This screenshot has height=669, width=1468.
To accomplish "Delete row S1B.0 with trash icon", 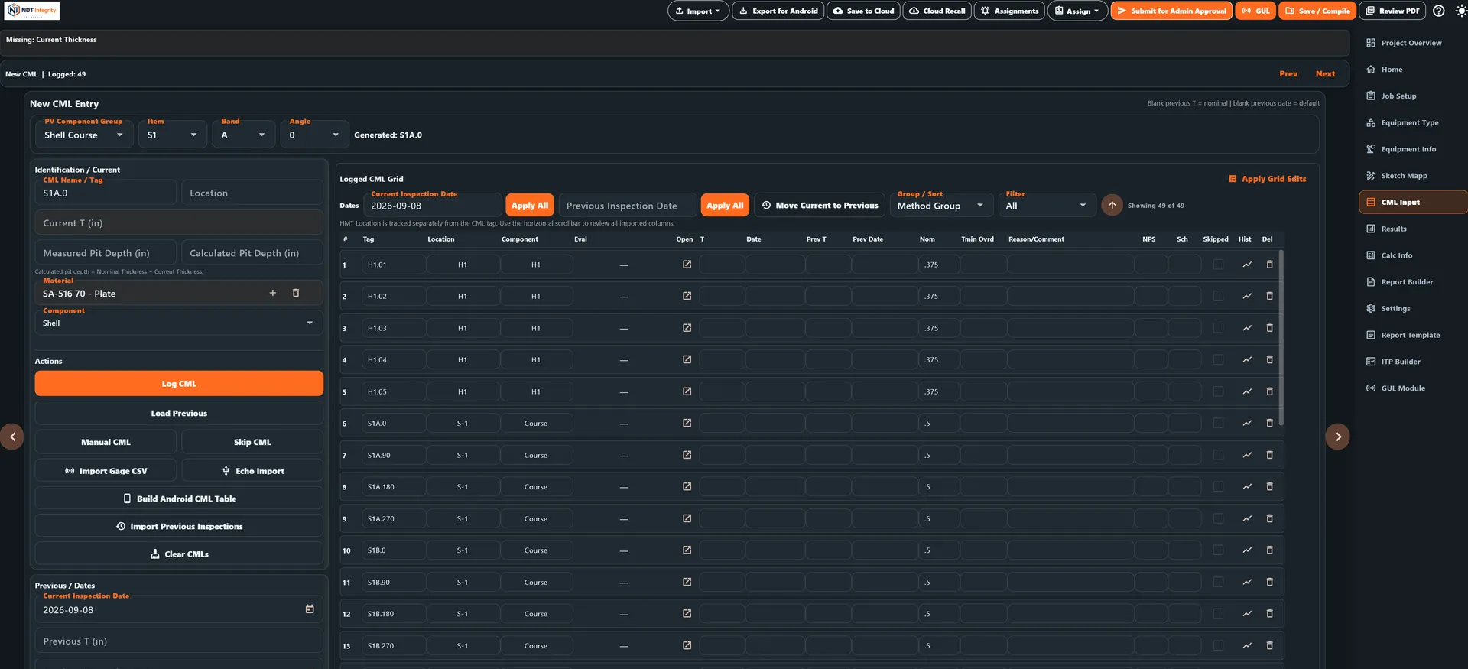I will [1270, 550].
